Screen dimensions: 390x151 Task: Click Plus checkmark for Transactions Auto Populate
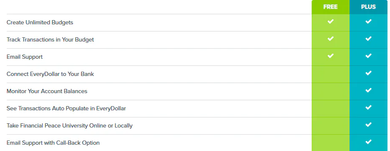point(369,107)
